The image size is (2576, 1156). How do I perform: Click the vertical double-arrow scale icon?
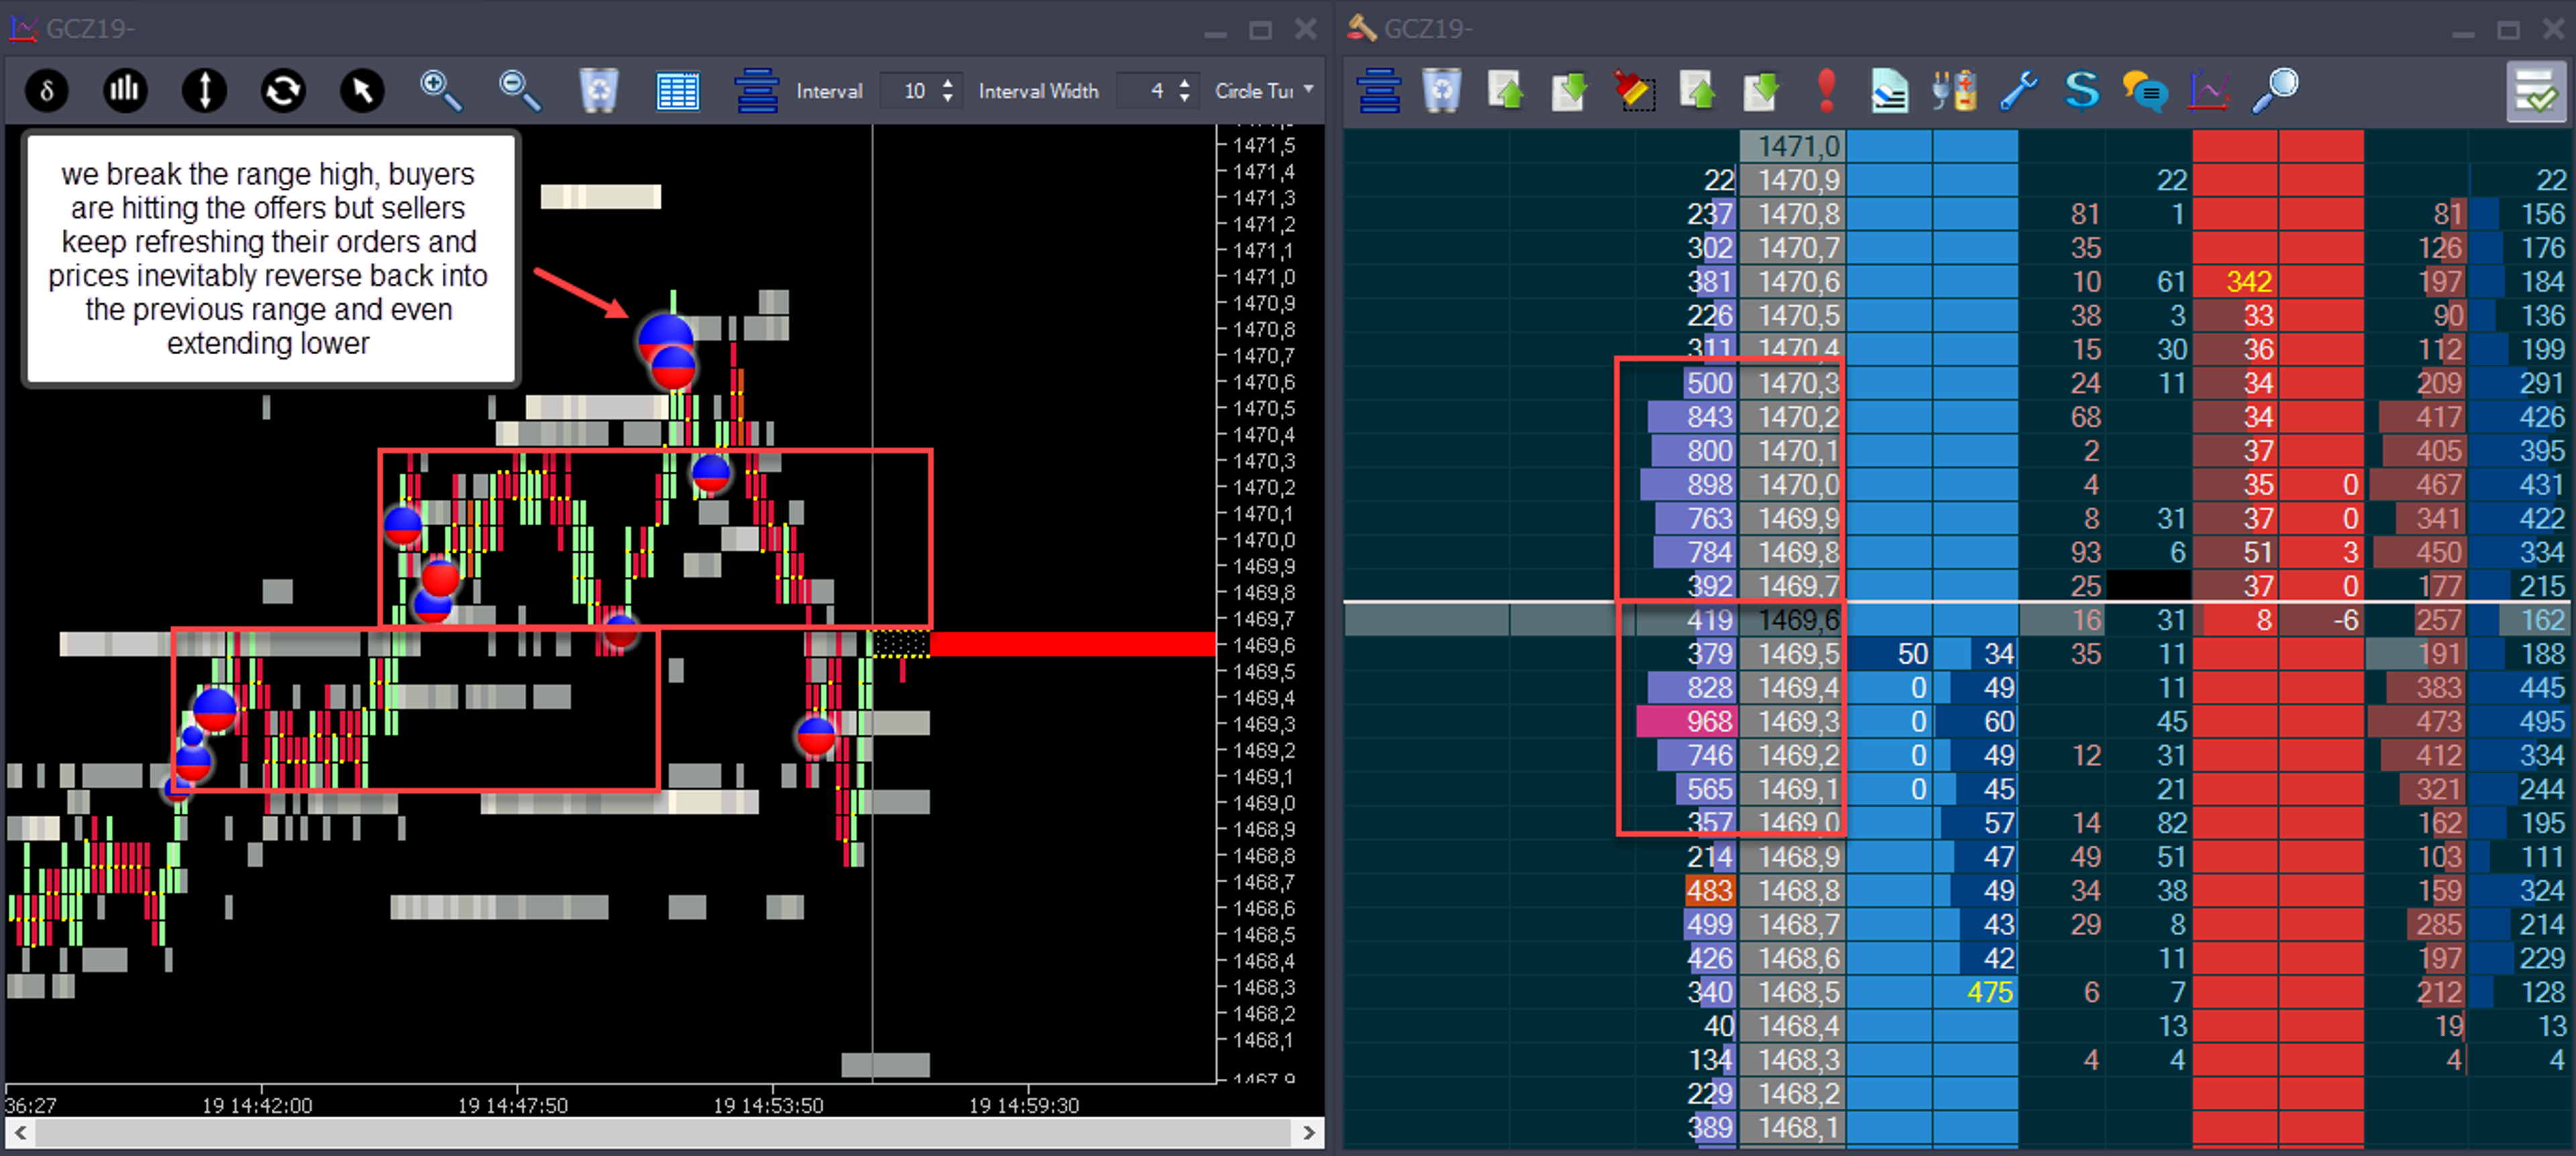(204, 91)
